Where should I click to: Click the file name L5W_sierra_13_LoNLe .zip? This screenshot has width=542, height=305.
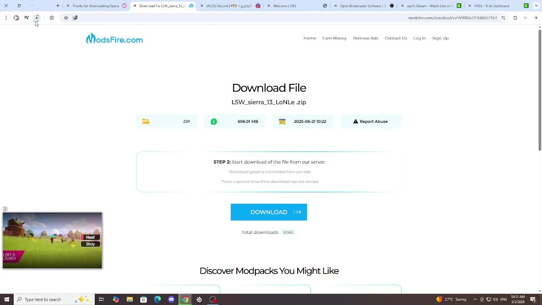pyautogui.click(x=269, y=102)
